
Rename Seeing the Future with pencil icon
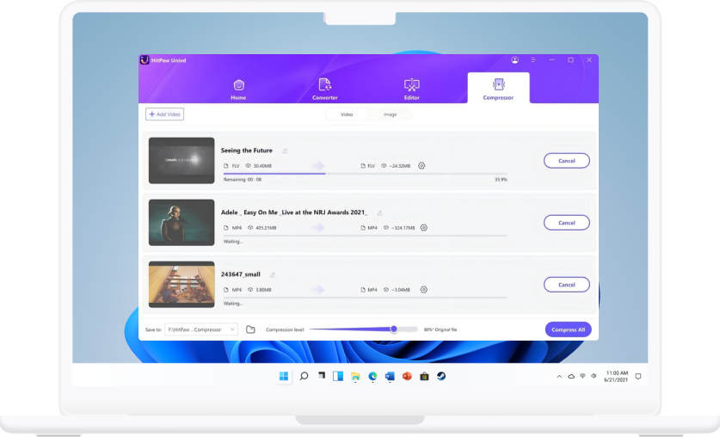pos(285,151)
